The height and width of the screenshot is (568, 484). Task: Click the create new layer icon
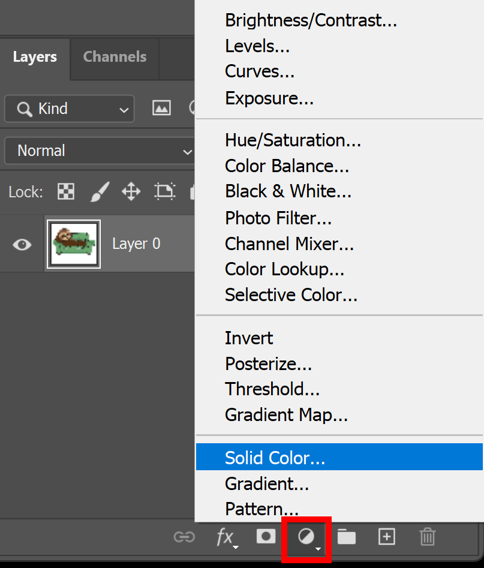coord(386,536)
